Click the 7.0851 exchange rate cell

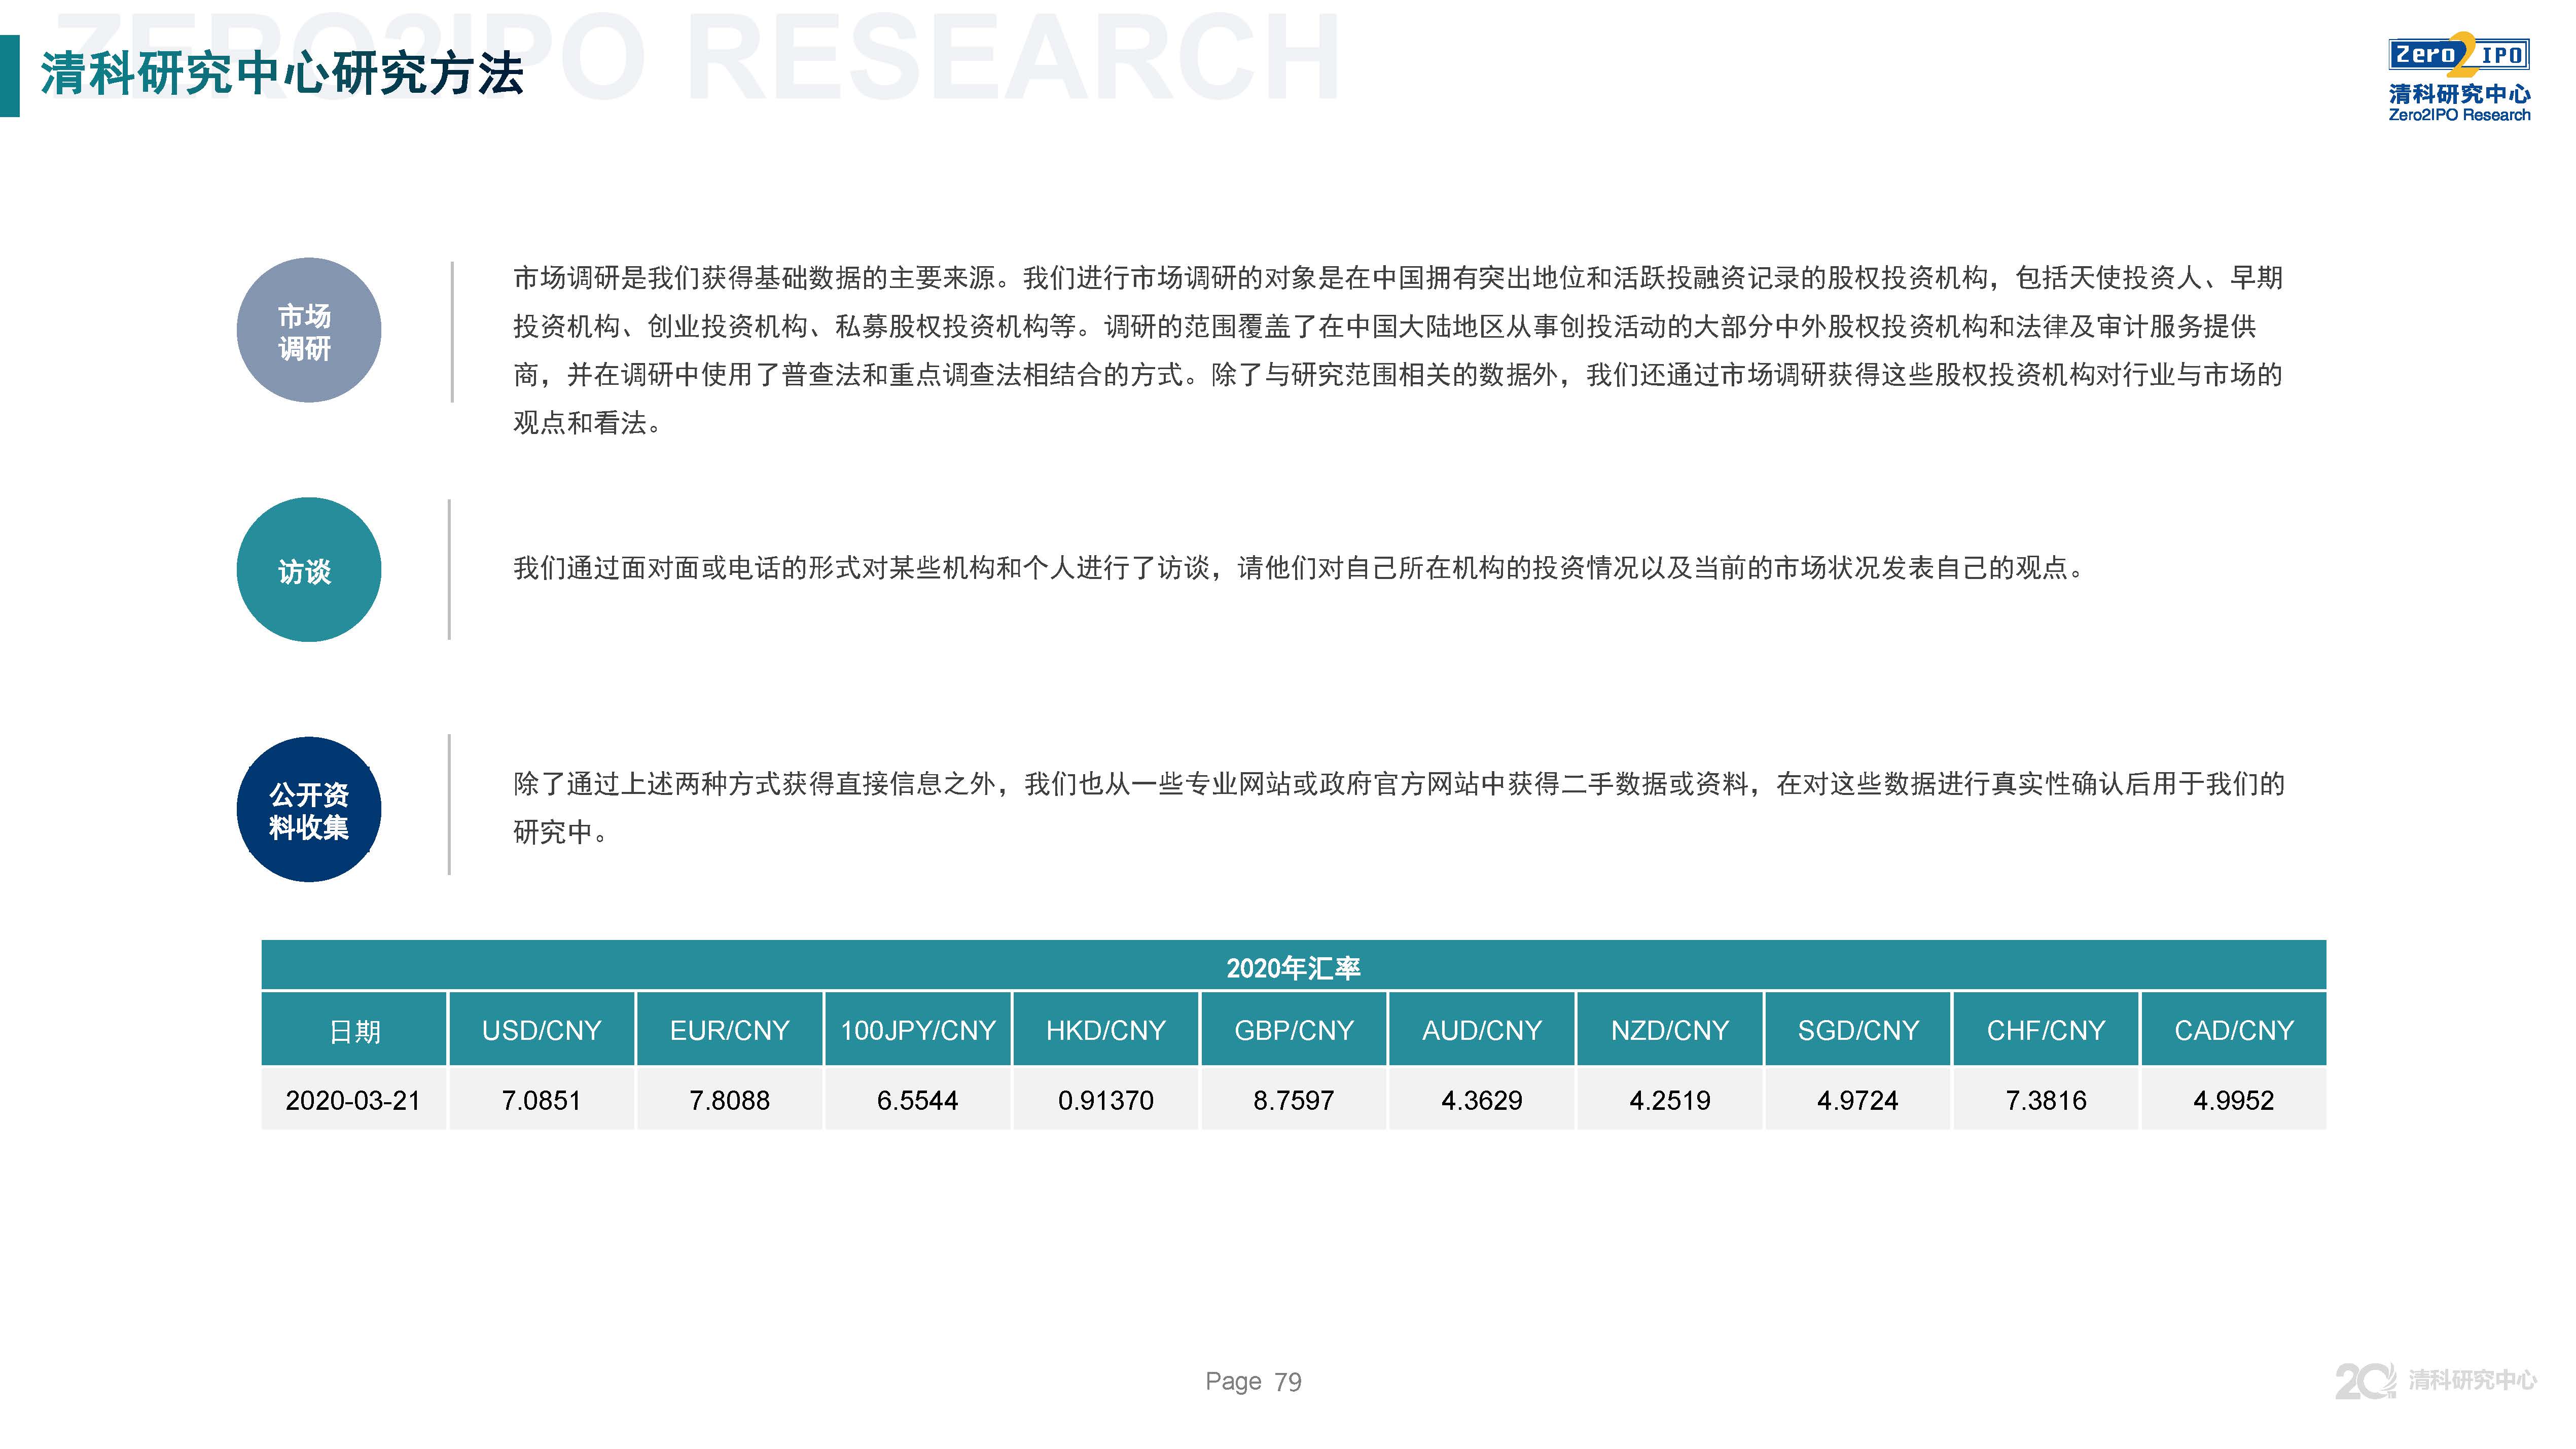(x=541, y=1100)
